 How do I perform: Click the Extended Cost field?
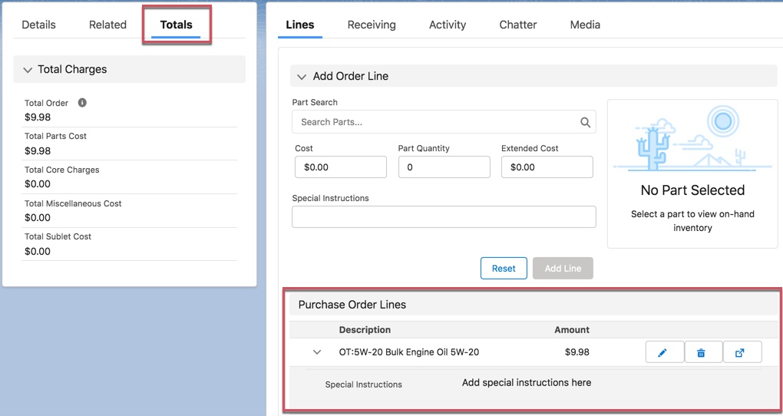point(547,167)
